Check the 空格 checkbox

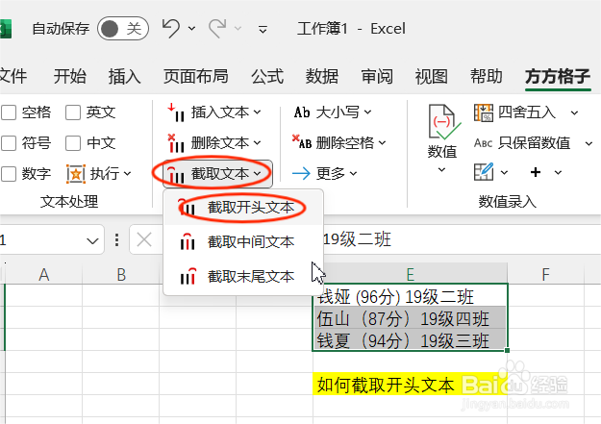pyautogui.click(x=9, y=112)
